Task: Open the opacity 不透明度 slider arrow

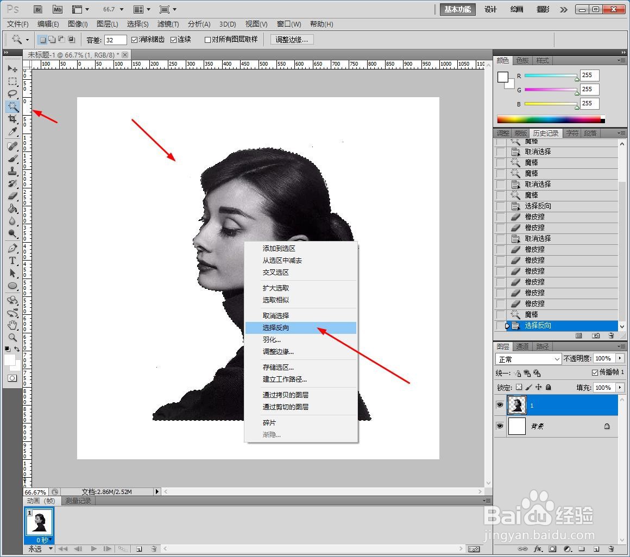Action: point(620,358)
